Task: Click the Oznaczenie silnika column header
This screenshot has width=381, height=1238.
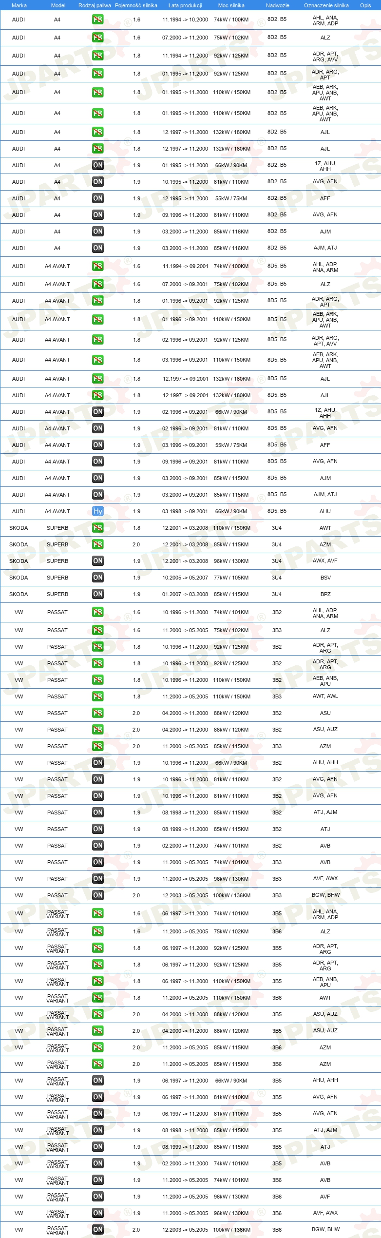Action: 326,5
